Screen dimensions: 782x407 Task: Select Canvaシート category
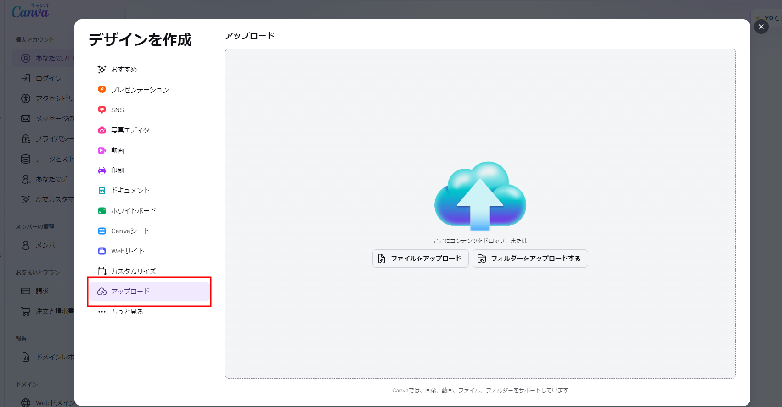(x=150, y=231)
